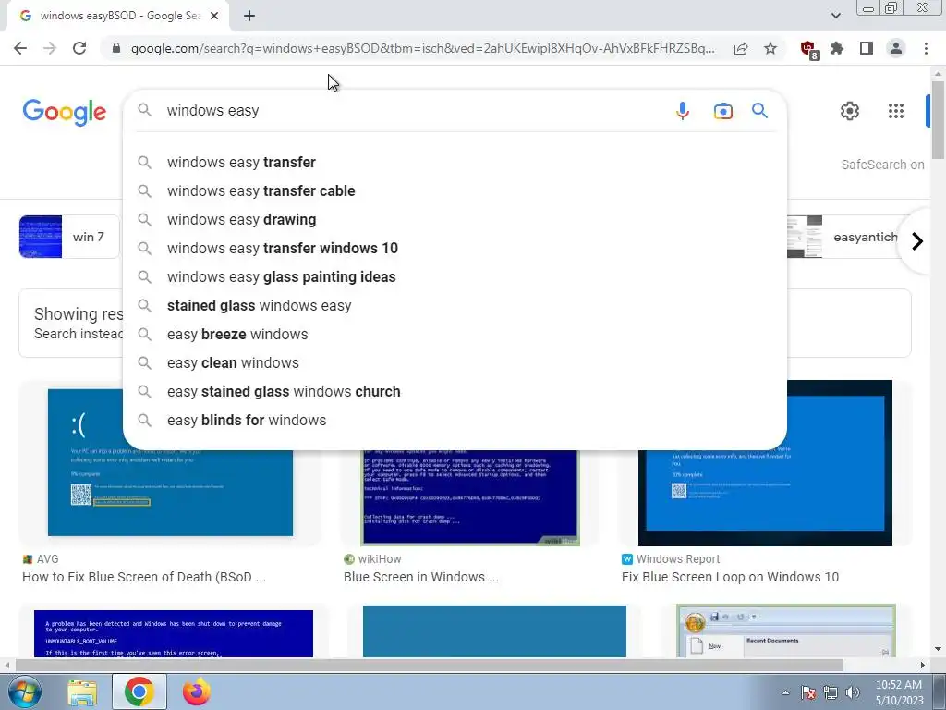Open site security padlock info
946x710 pixels.
point(116,48)
